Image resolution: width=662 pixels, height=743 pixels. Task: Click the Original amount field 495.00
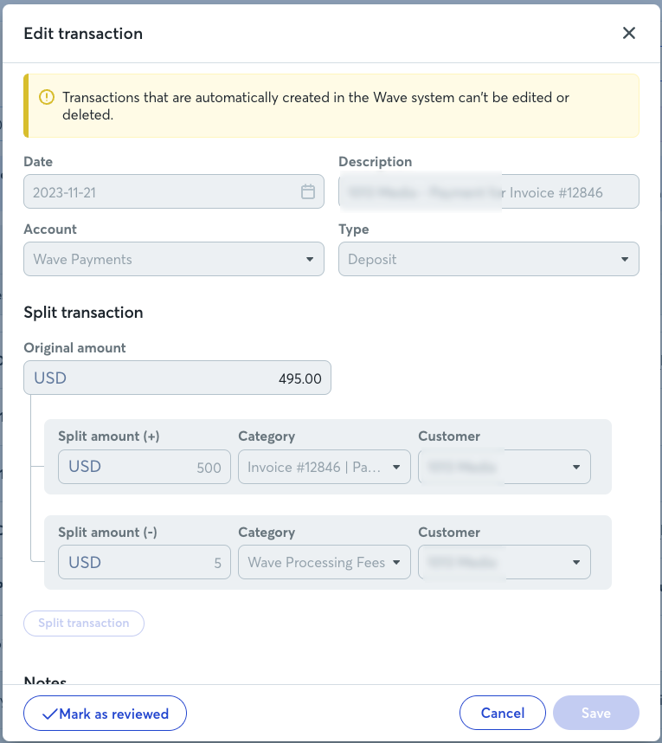pyautogui.click(x=177, y=378)
